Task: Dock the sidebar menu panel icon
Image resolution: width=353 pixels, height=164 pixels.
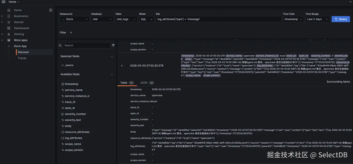Action: coord(51,10)
